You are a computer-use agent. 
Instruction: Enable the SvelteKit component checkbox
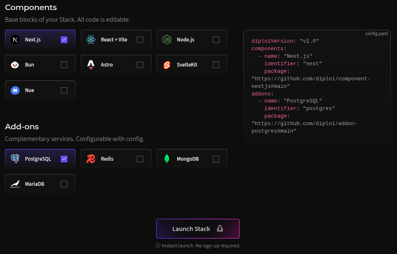click(216, 65)
